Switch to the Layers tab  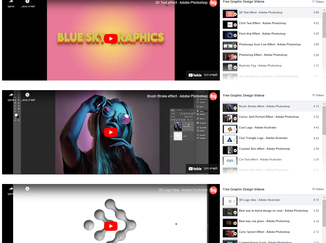click(173, 110)
